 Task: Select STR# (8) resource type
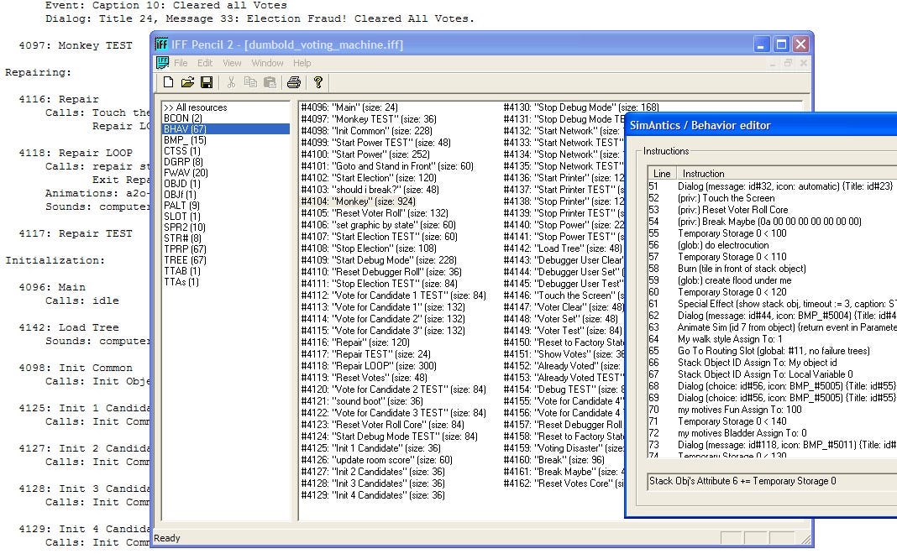[x=182, y=238]
